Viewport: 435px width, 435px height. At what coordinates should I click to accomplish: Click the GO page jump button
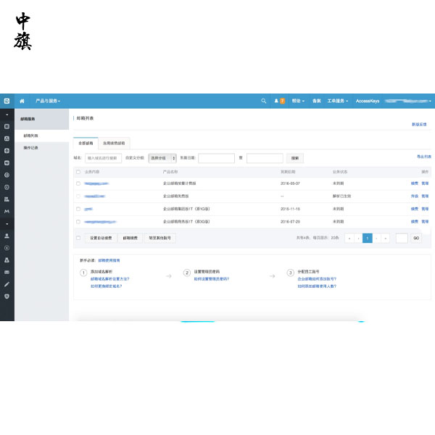416,238
